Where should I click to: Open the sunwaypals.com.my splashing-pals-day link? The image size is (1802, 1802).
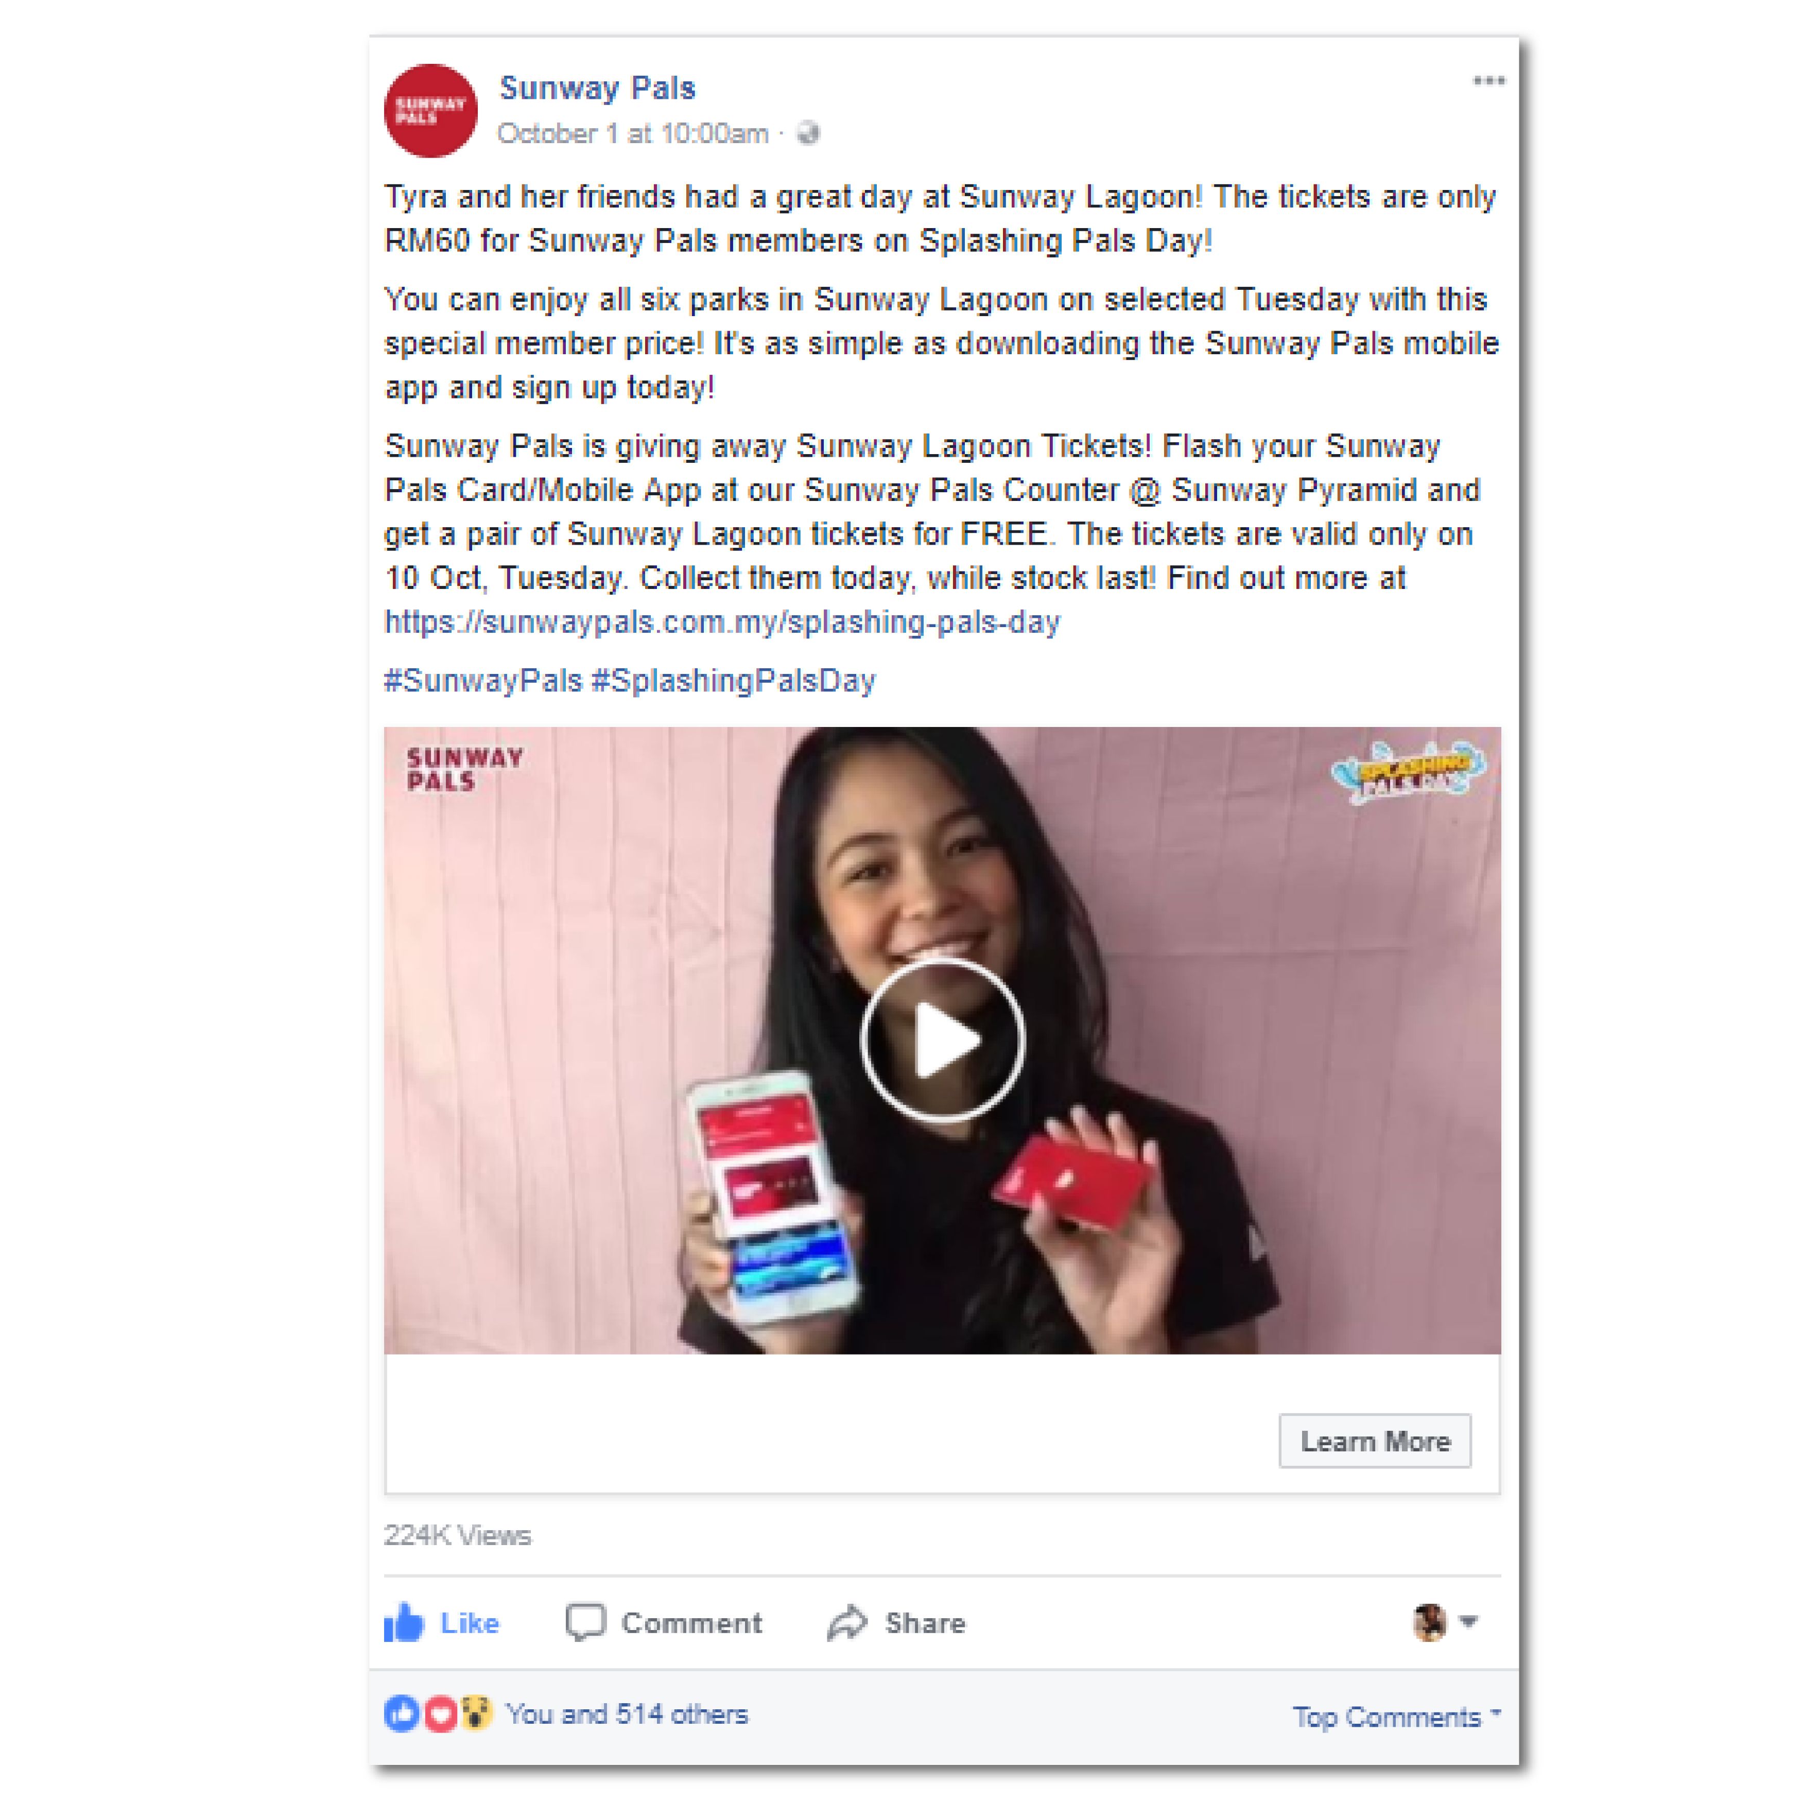coord(722,621)
